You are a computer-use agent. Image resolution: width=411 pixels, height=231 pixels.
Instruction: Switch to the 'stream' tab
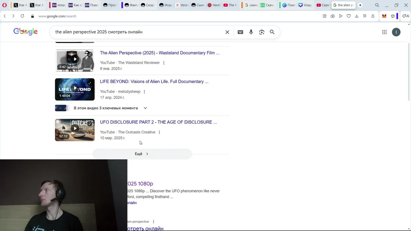click(58, 5)
